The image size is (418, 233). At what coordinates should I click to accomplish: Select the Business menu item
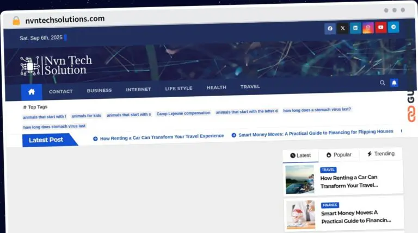point(99,90)
